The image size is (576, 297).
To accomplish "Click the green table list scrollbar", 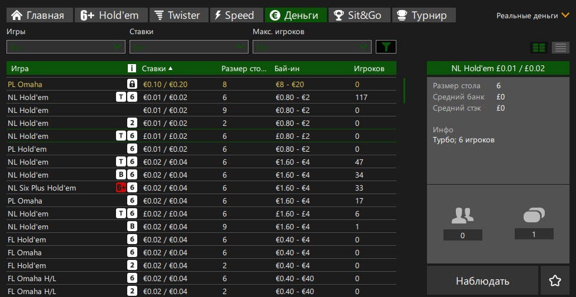I will coord(404,91).
